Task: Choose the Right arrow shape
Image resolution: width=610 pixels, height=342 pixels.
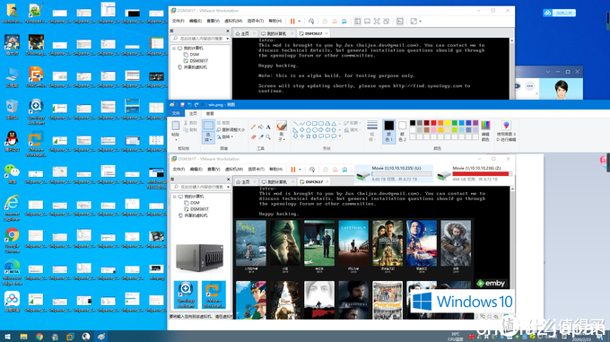Action: coord(321,130)
